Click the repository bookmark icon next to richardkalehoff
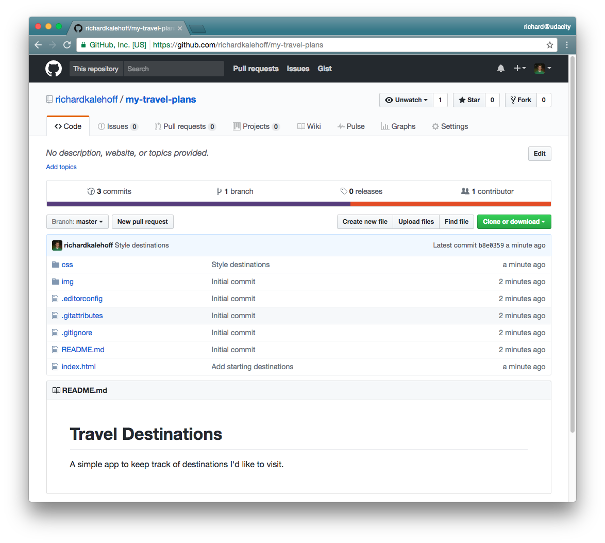 pyautogui.click(x=49, y=99)
